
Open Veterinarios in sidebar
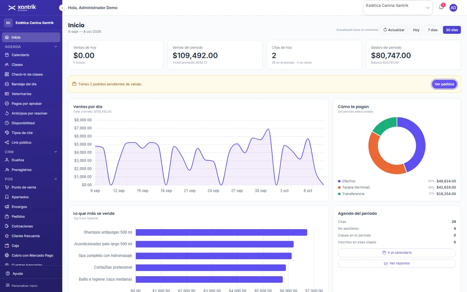(x=31, y=94)
